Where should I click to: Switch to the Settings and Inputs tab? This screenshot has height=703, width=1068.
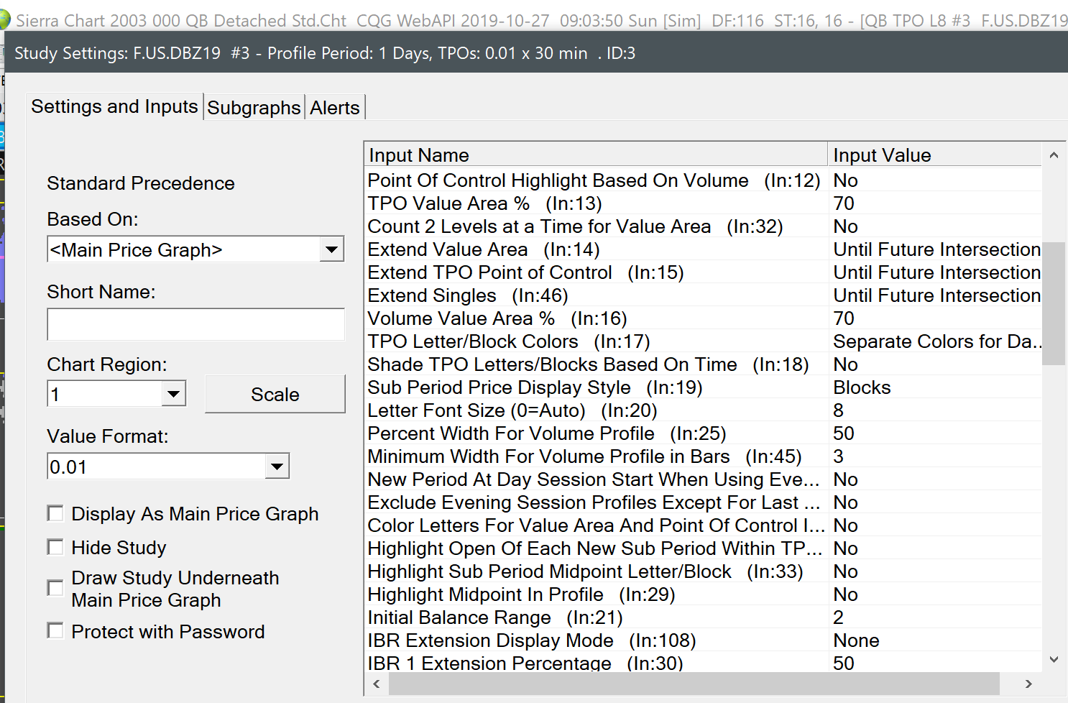pyautogui.click(x=114, y=106)
